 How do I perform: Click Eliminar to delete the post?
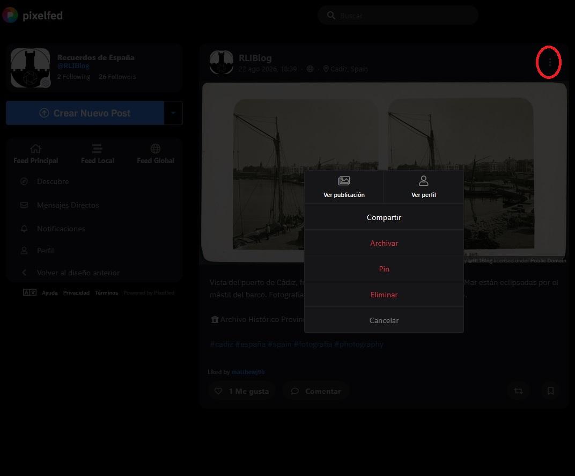(384, 294)
